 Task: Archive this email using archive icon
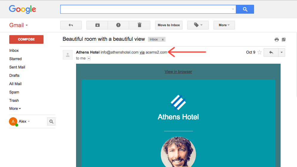click(x=97, y=25)
